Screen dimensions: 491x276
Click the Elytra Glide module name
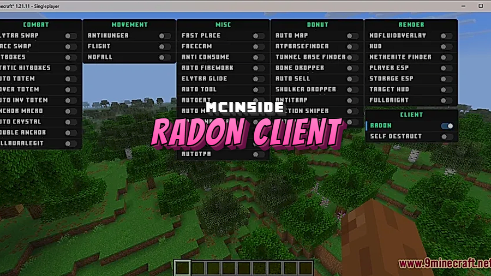(204, 79)
